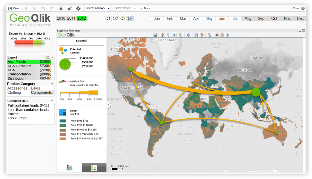Select the month Feb
This screenshot has height=179, width=312.
pos(170,18)
